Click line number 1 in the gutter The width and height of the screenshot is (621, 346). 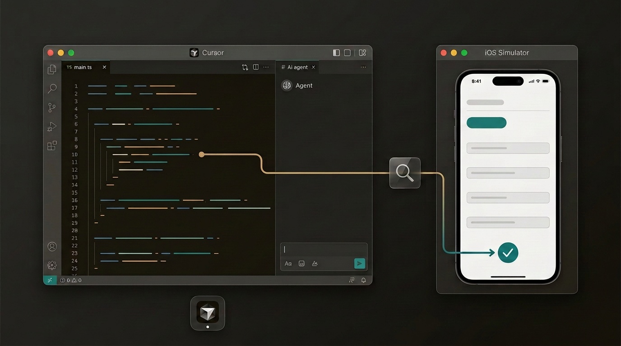76,86
